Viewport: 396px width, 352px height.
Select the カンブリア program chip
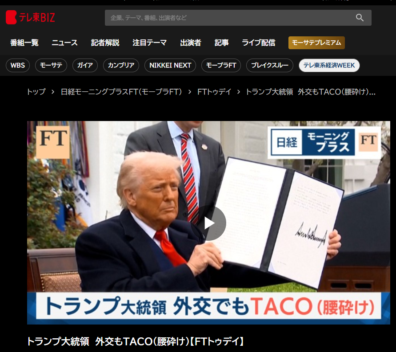pyautogui.click(x=121, y=65)
